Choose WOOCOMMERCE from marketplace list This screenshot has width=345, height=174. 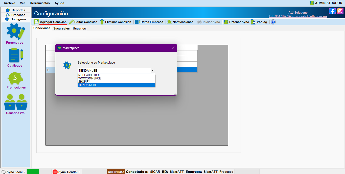[x=89, y=78]
